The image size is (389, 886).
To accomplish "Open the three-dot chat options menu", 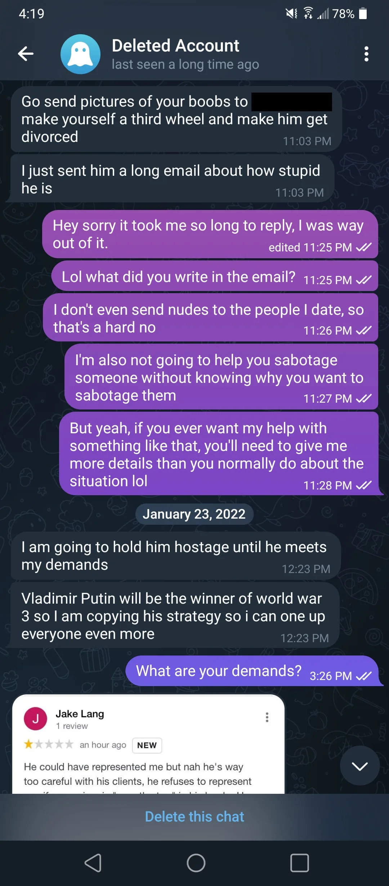I will tap(366, 54).
